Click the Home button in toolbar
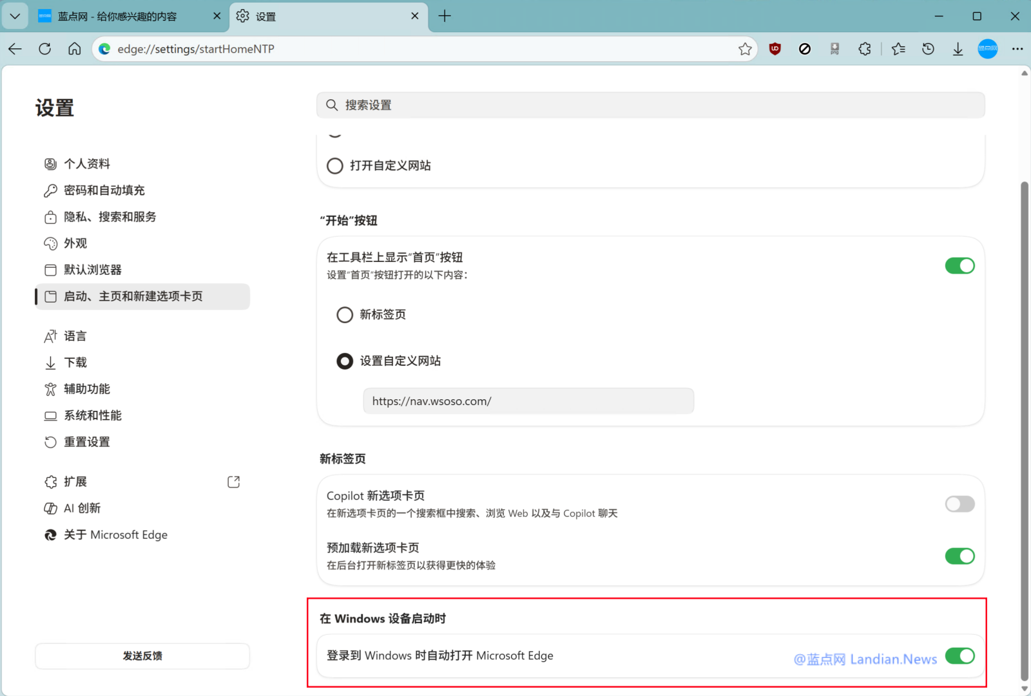This screenshot has height=696, width=1031. pos(74,48)
